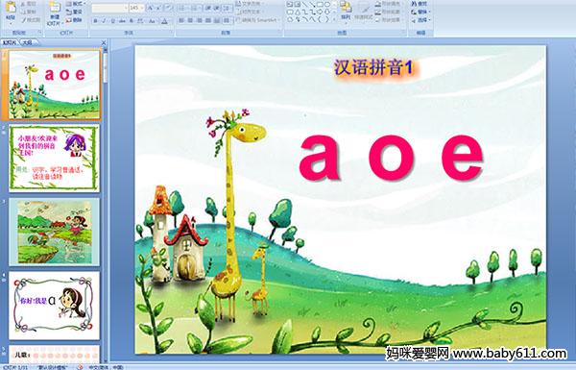Viewport: 576px width, 370px height.
Task: Click the Replace button in the editing group
Action: (x=420, y=12)
